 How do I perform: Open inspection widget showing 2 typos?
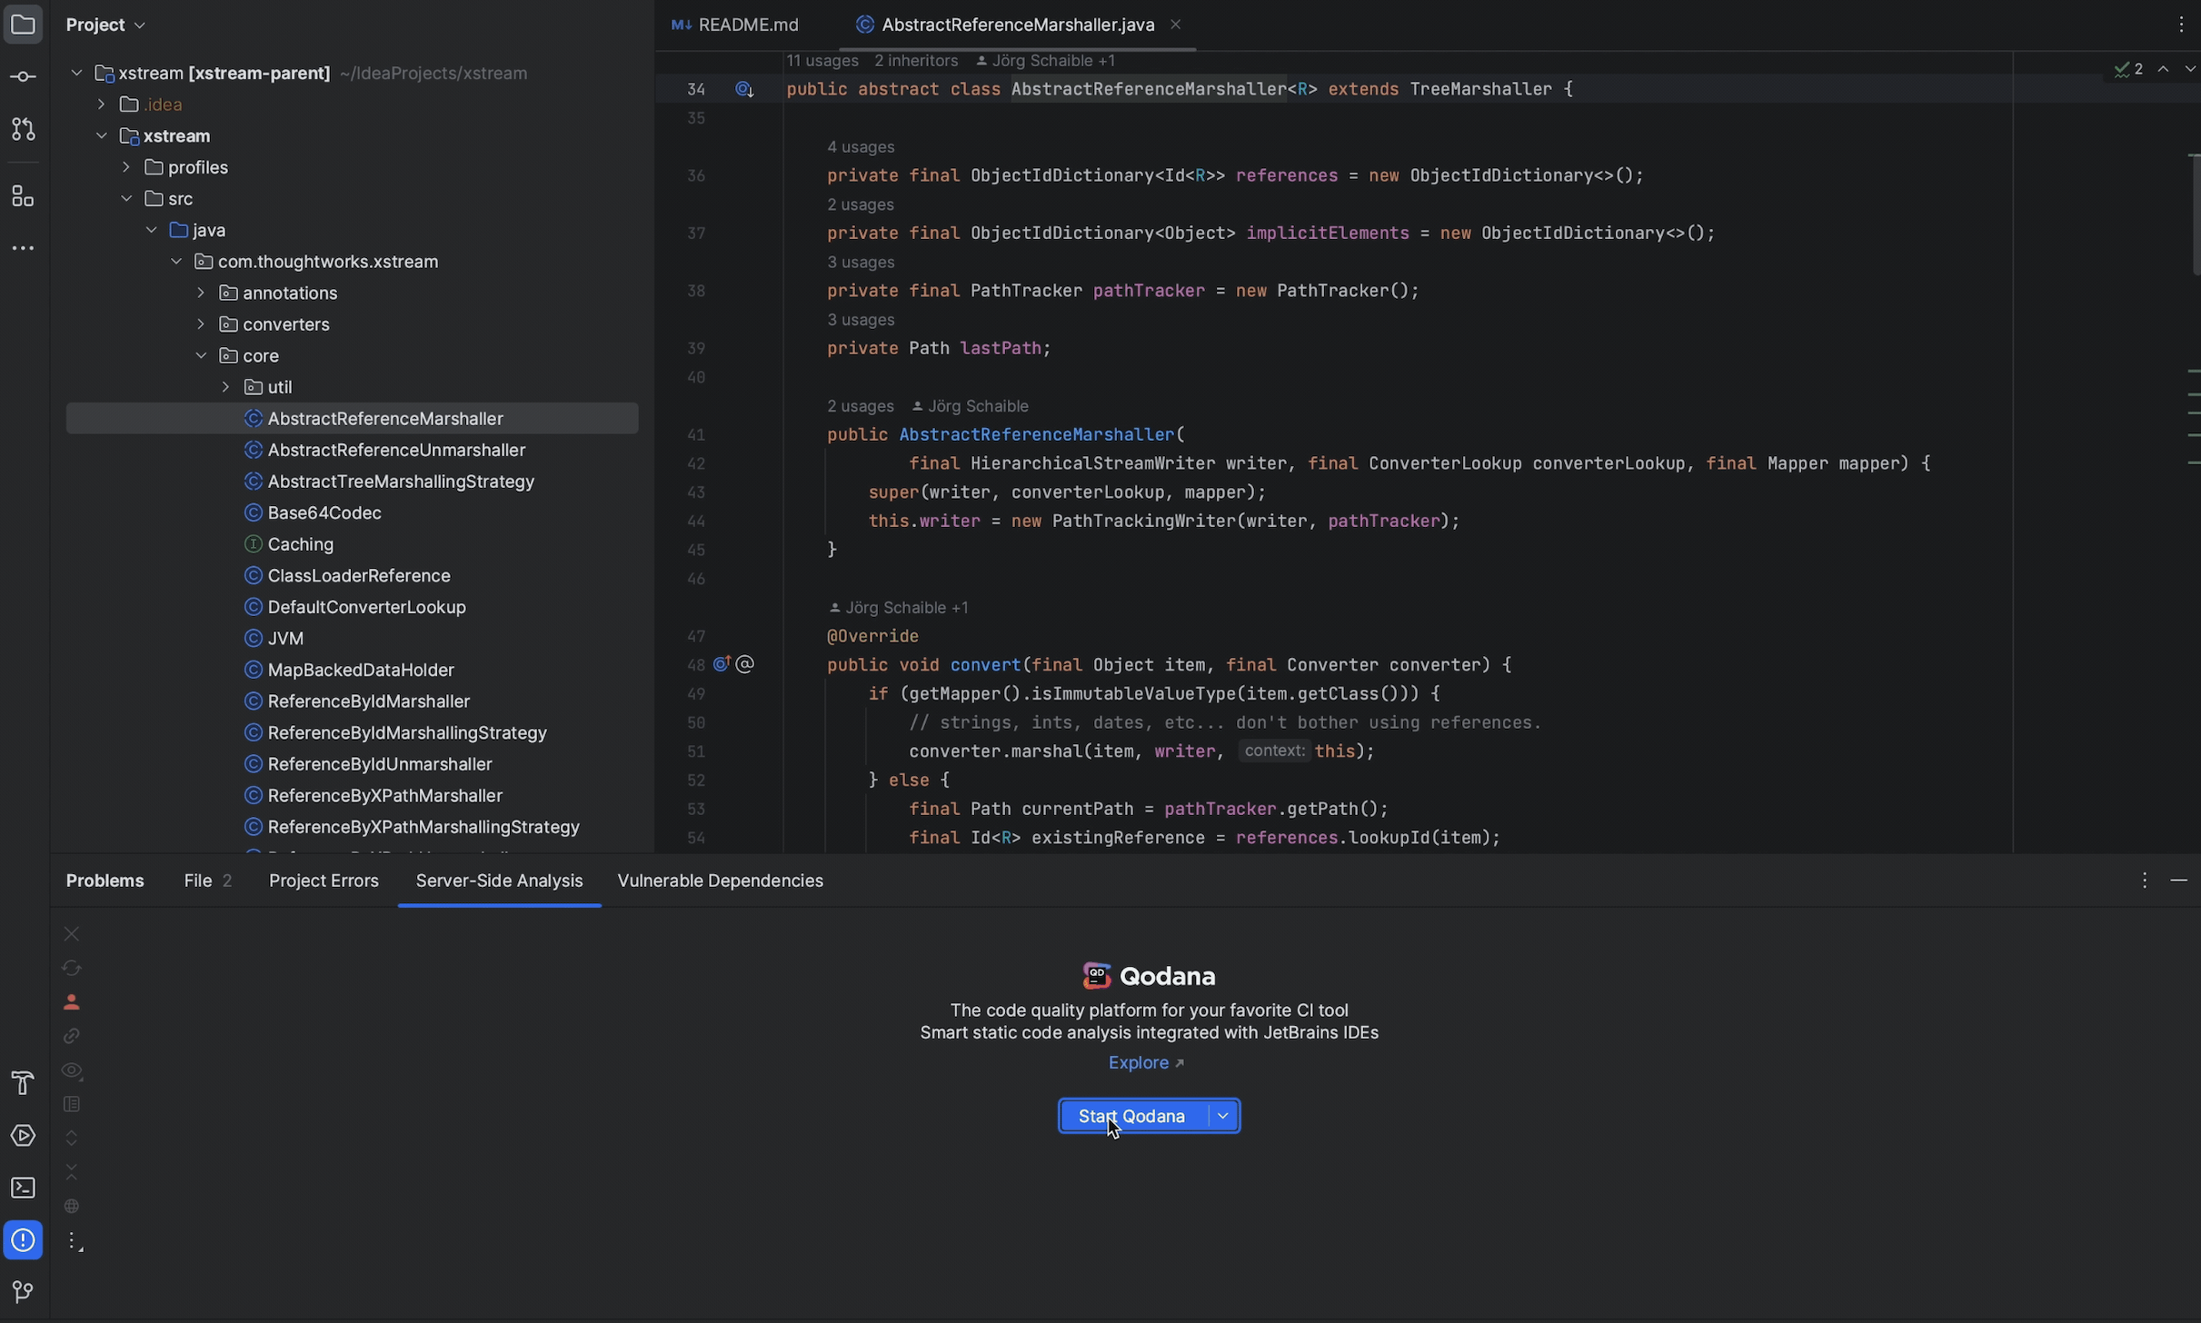2129,69
